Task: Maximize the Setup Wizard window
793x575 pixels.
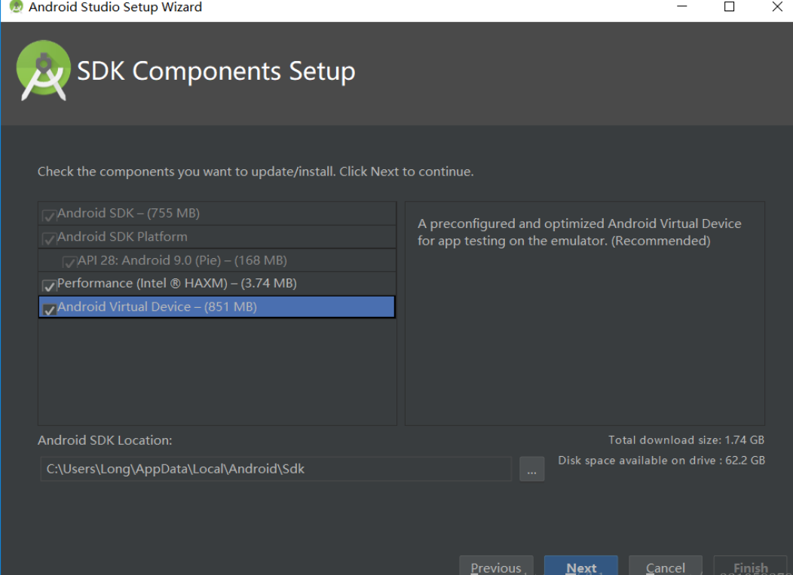Action: pos(728,7)
